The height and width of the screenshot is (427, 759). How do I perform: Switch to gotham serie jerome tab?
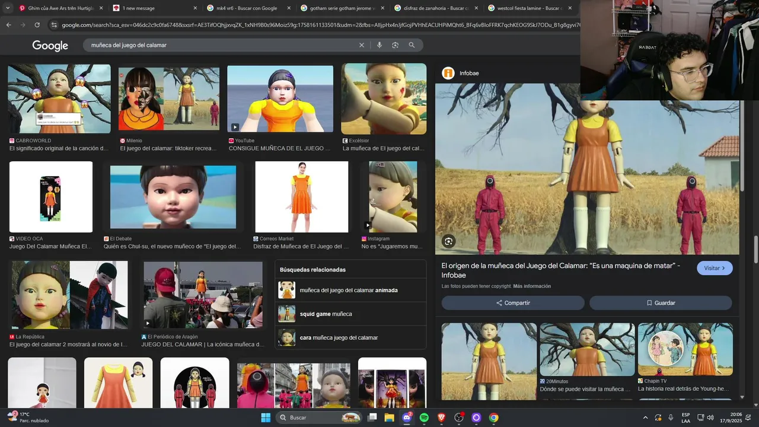[x=342, y=8]
